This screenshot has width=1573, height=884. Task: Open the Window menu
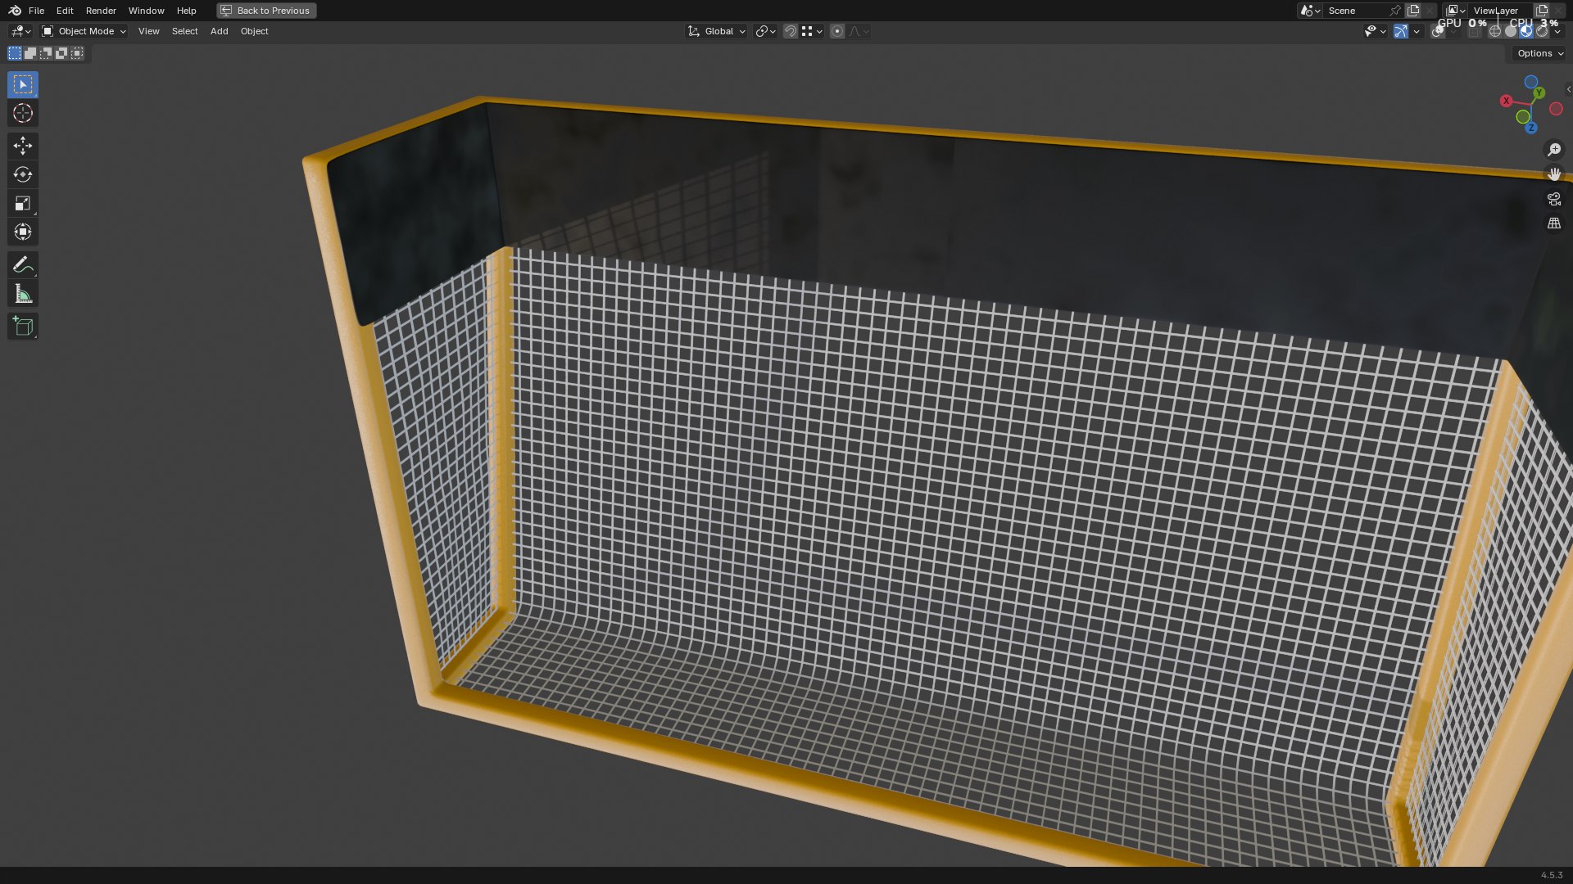point(147,11)
